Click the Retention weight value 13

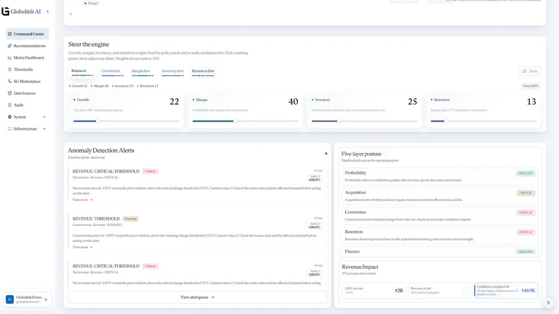pos(531,102)
